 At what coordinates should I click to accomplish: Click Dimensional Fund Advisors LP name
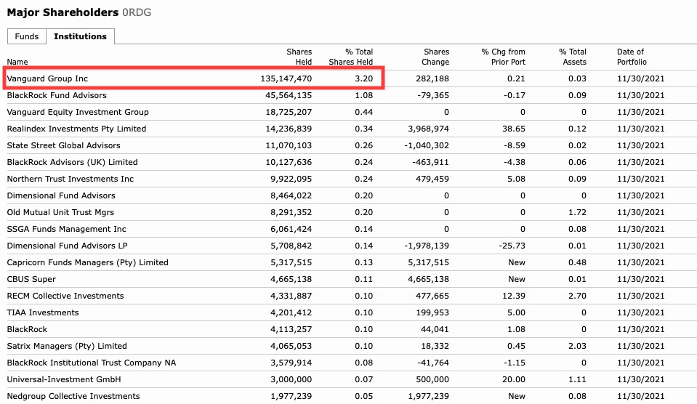(x=67, y=246)
